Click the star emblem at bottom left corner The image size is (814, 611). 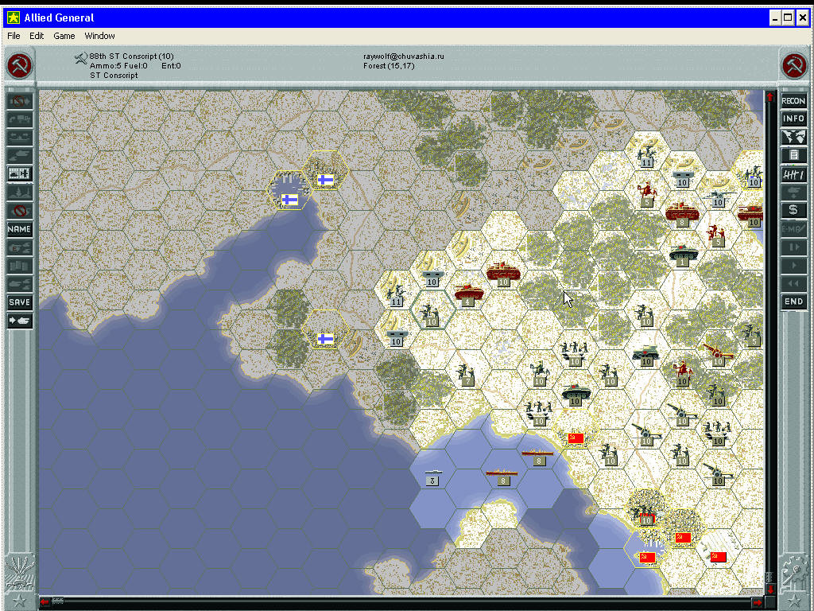pos(20,601)
